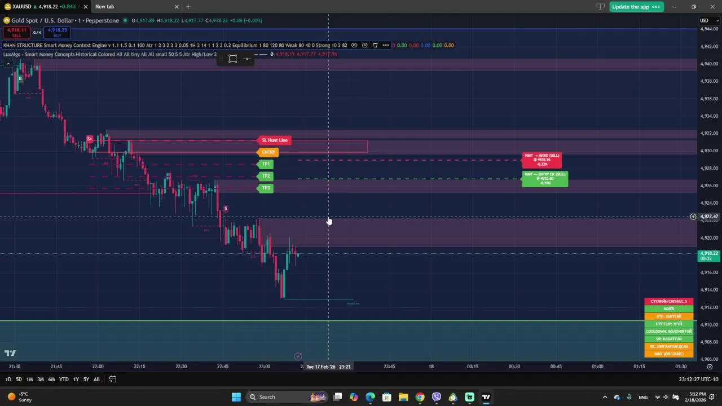Image resolution: width=722 pixels, height=406 pixels.
Task: Click the red S marker near 22:45
Action: coord(225,209)
